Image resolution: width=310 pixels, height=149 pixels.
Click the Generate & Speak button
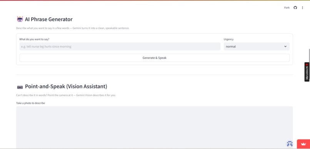tap(154, 58)
